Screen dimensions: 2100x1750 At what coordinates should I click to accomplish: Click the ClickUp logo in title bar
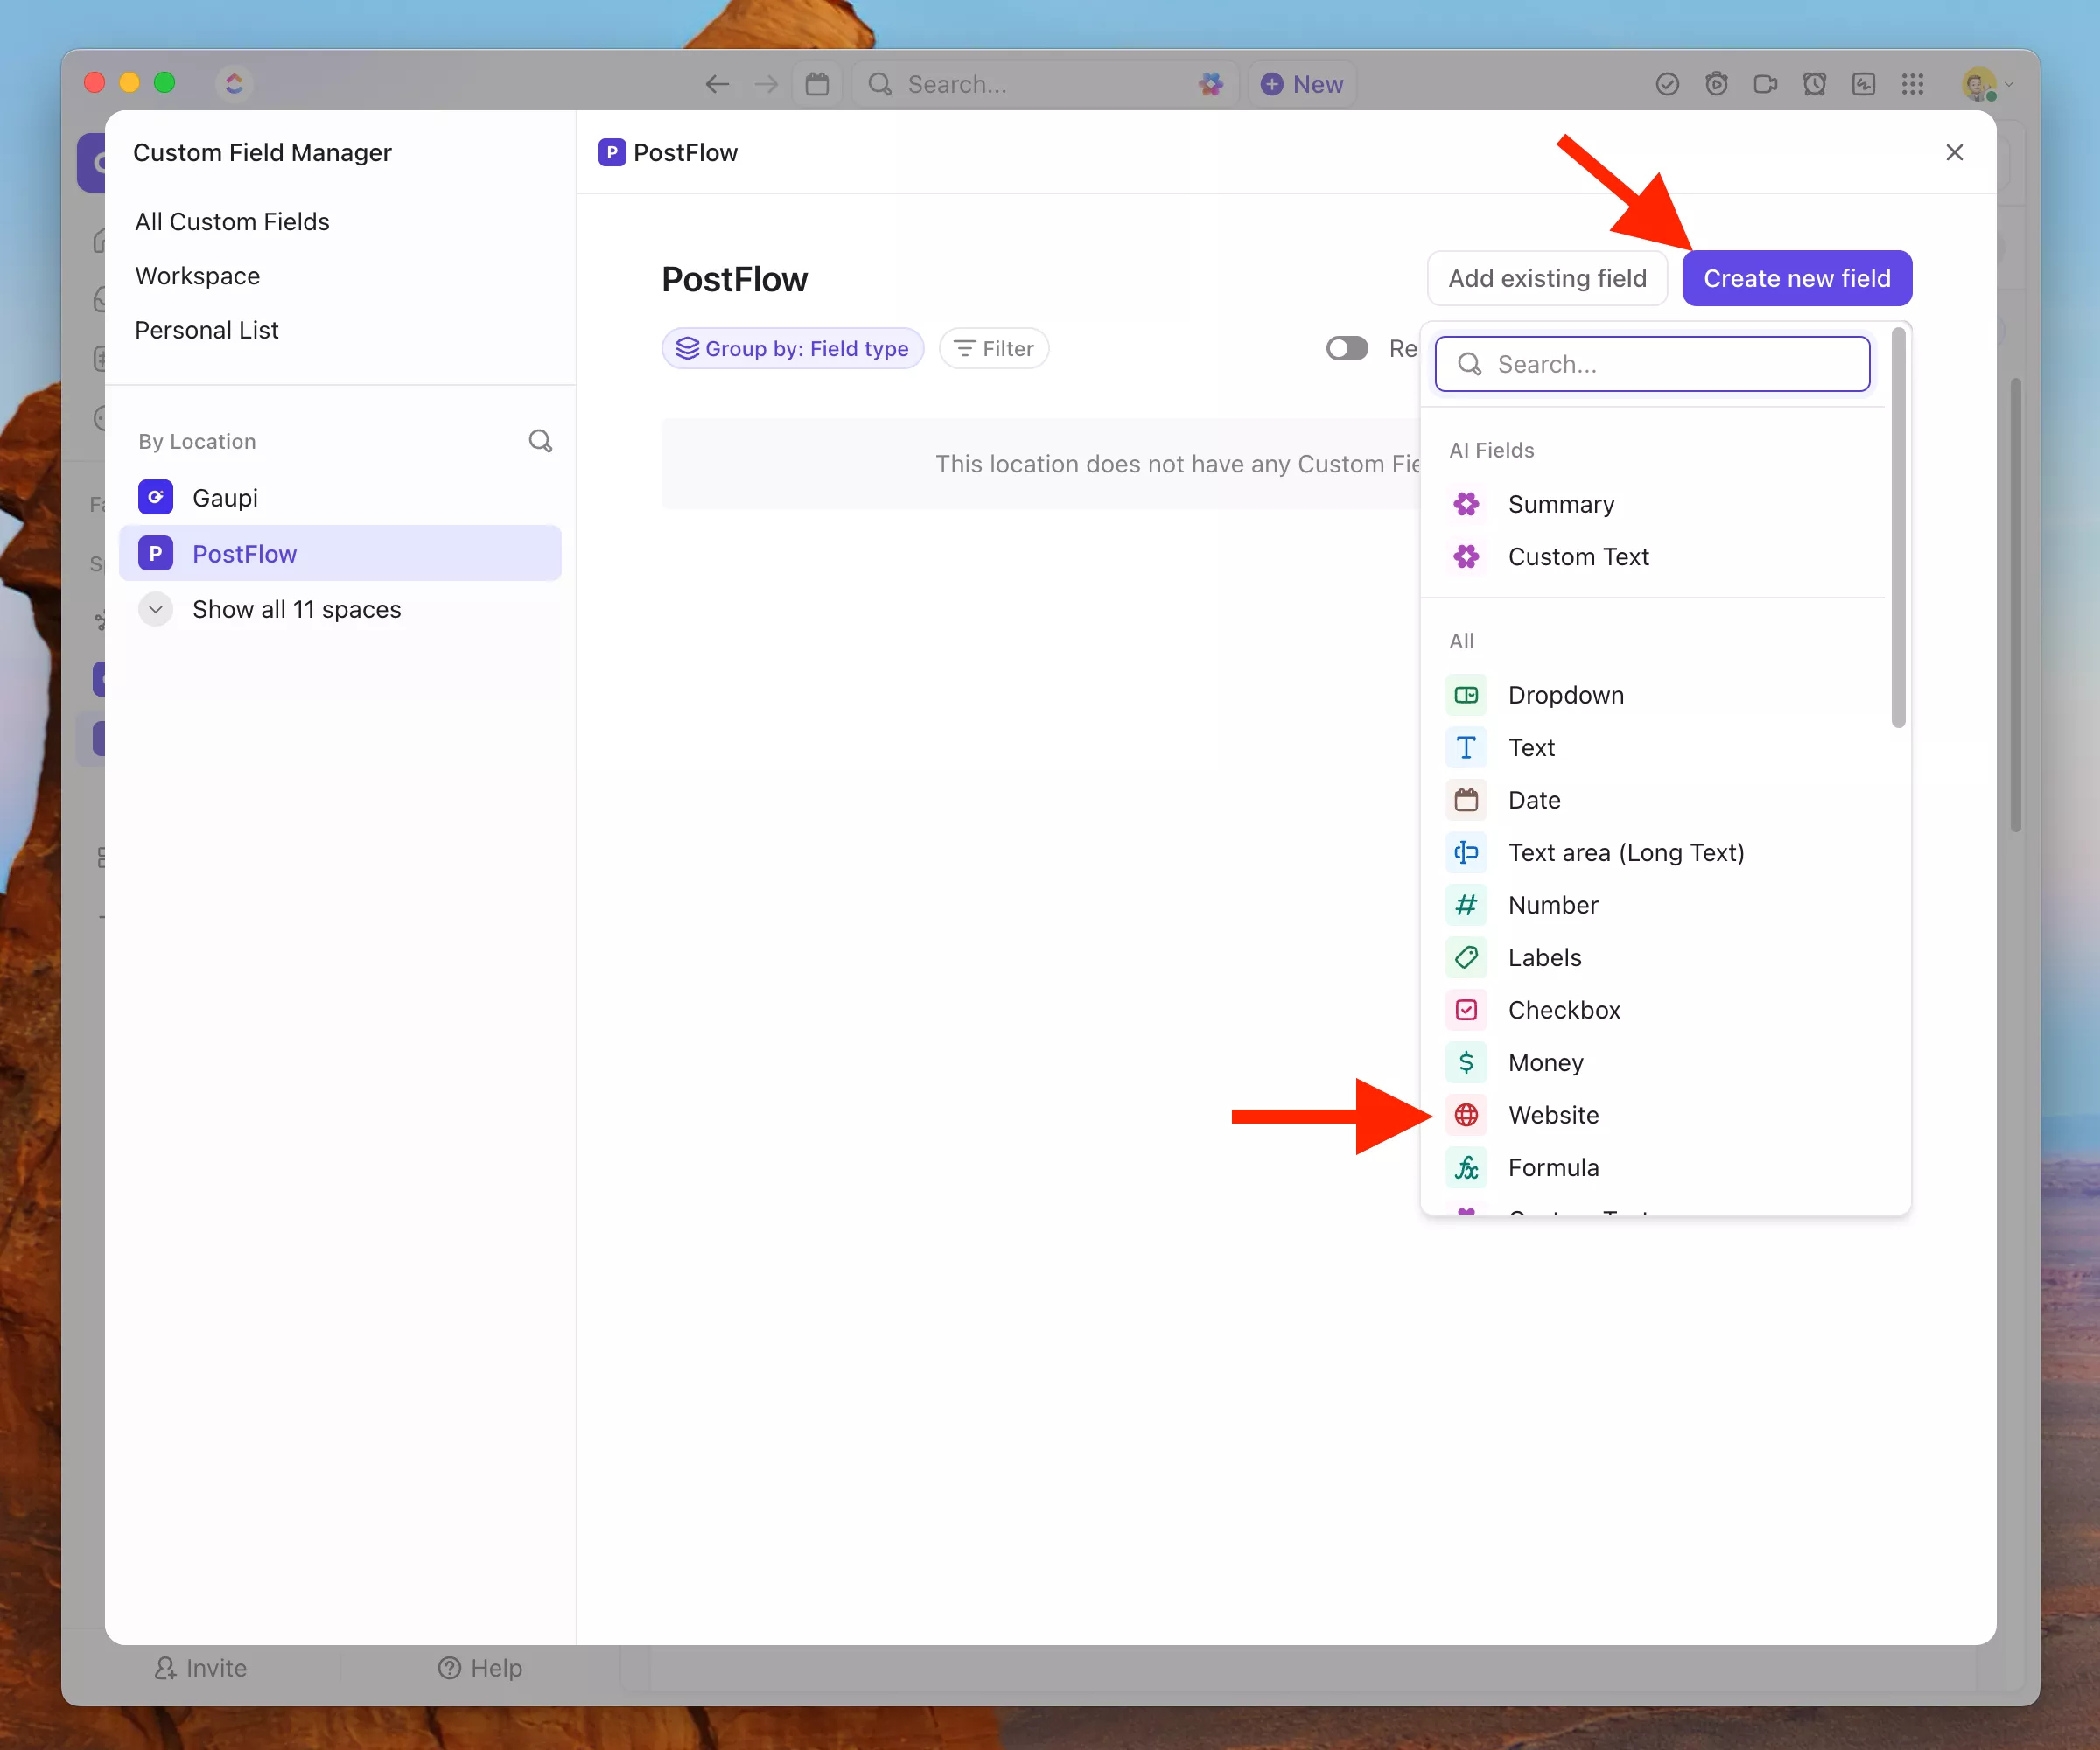click(x=234, y=83)
